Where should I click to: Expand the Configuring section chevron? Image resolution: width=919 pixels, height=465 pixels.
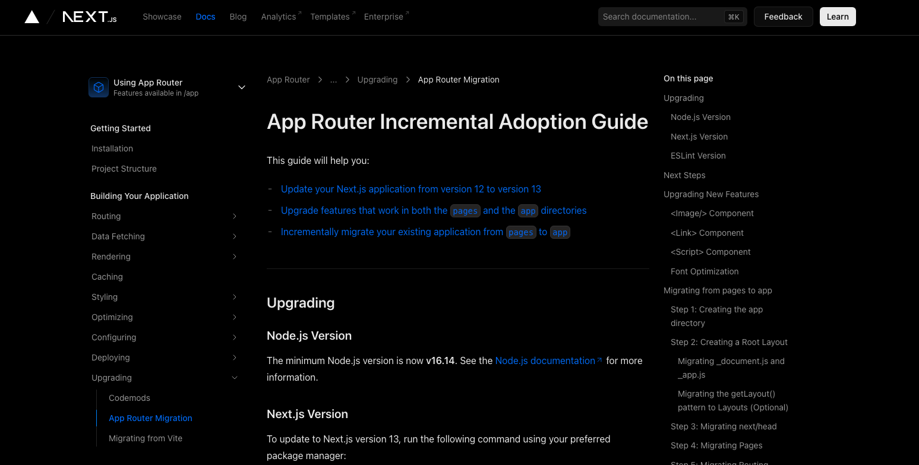tap(235, 337)
